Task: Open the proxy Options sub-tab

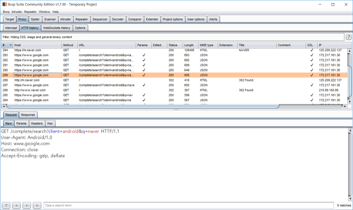Action: tap(80, 28)
